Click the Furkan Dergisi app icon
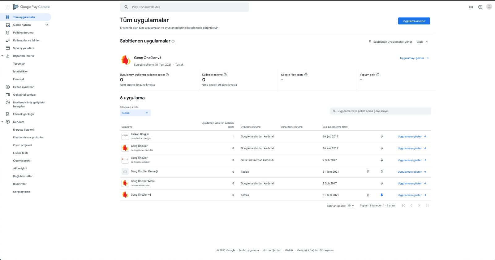This screenshot has height=260, width=495. [125, 136]
